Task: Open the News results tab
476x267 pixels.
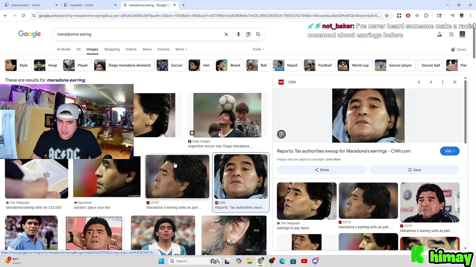Action: point(147,49)
